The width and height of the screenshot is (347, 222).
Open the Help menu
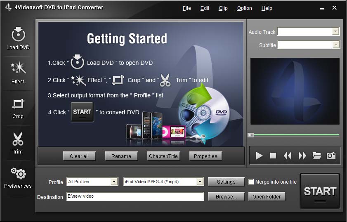tap(267, 8)
